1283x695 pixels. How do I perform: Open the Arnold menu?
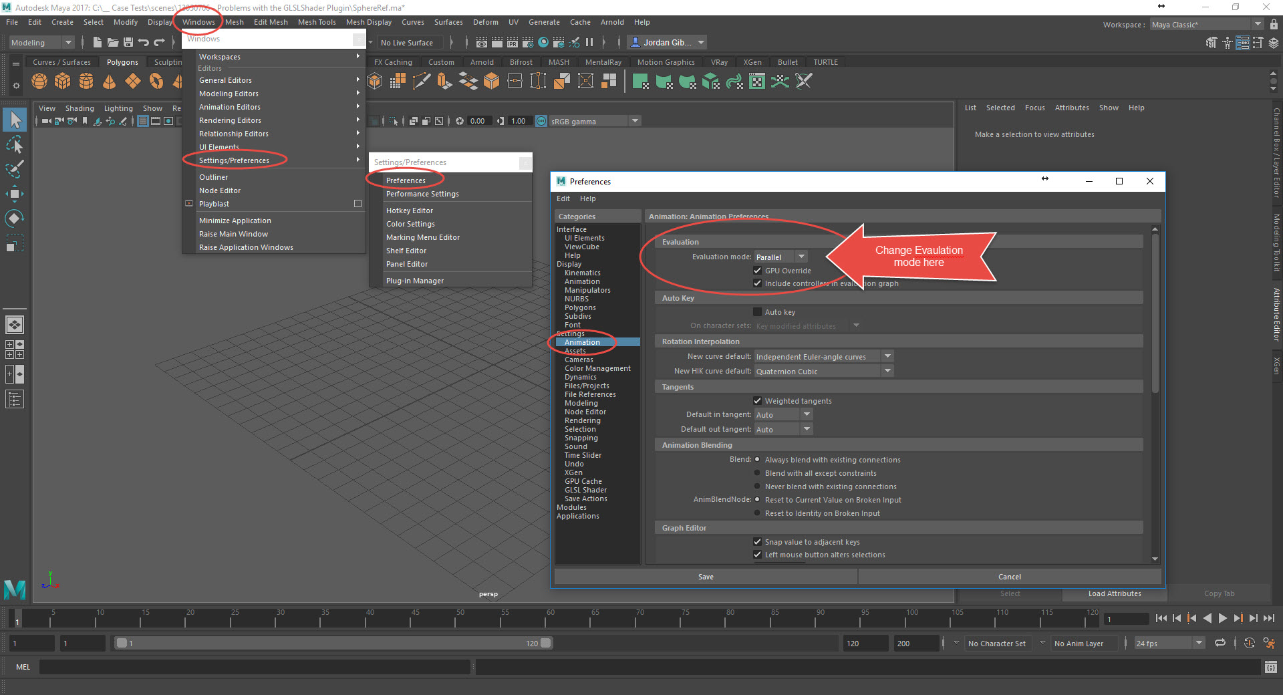[x=611, y=22]
